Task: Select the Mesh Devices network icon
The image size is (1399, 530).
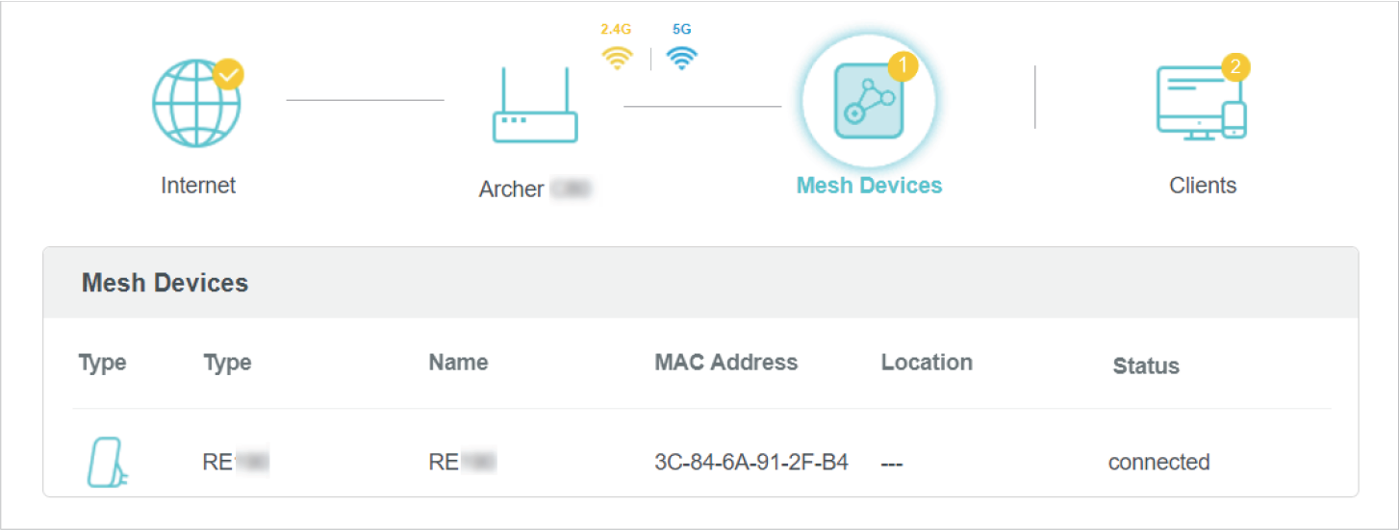Action: [868, 102]
